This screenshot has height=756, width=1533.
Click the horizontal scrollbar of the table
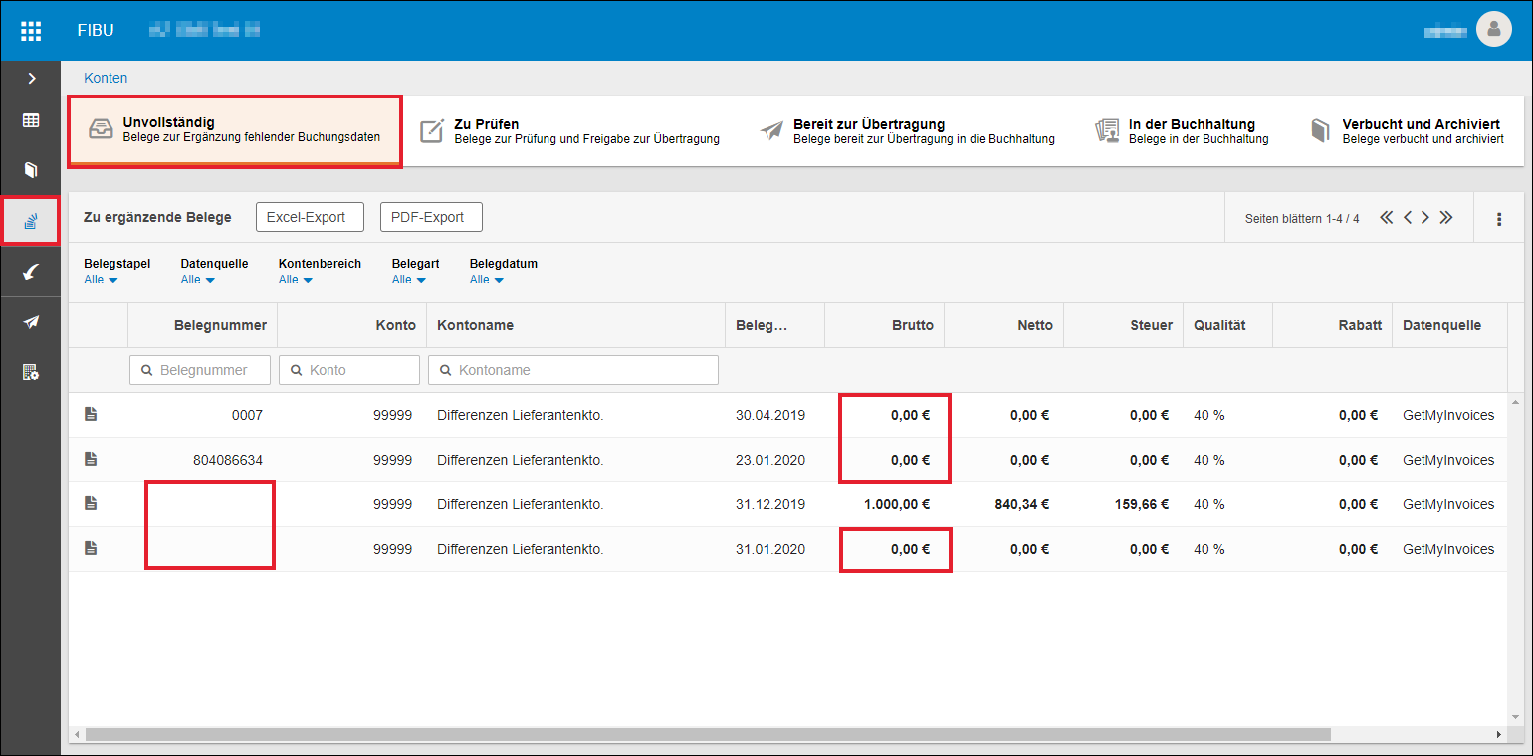tap(707, 734)
